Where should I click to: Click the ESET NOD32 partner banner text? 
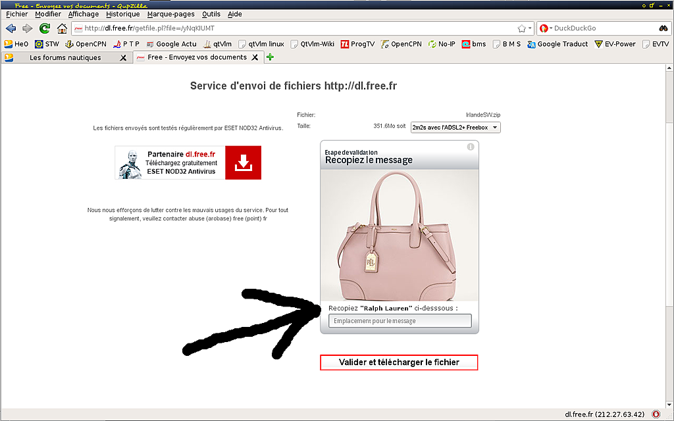tap(181, 163)
